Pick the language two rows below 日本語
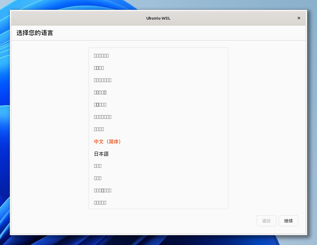This screenshot has width=317, height=245. point(98,178)
